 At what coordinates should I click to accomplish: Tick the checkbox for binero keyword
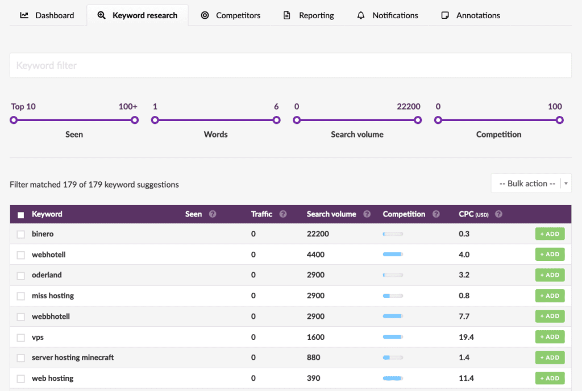point(21,234)
